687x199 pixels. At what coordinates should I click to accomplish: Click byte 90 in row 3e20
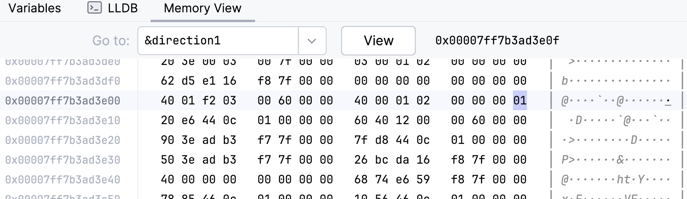pos(167,140)
